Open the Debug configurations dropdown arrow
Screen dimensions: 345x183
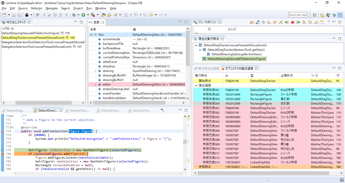(78, 15)
